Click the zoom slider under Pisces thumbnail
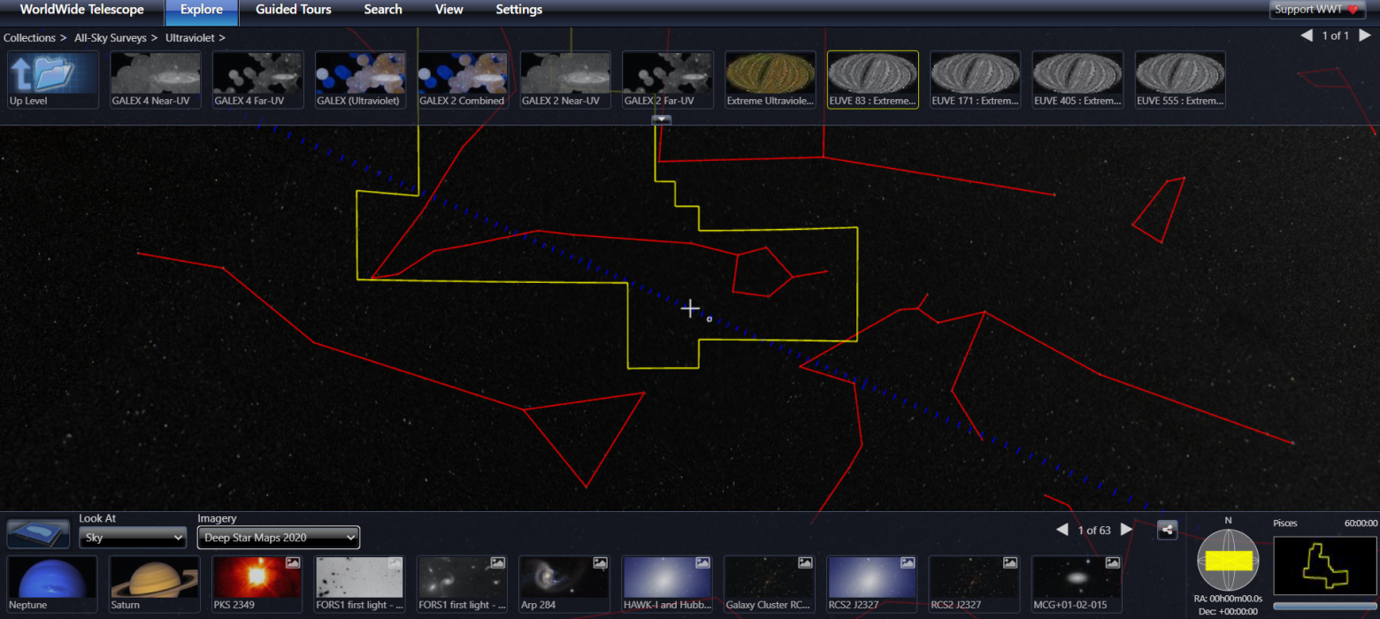The width and height of the screenshot is (1380, 619). point(1324,606)
